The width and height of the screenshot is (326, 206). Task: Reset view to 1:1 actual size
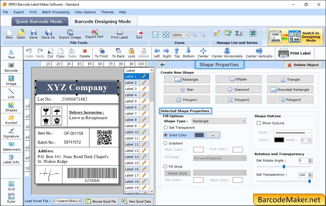click(x=155, y=35)
